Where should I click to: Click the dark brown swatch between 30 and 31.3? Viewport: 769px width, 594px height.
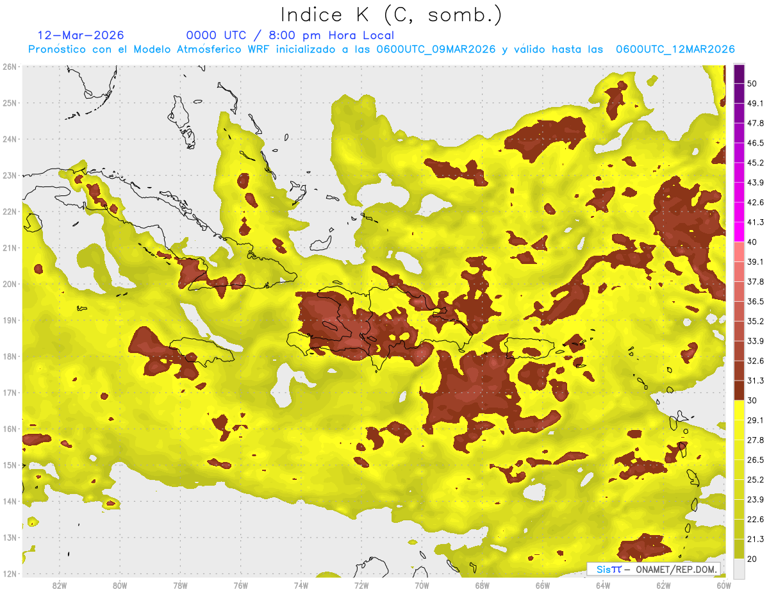739,391
